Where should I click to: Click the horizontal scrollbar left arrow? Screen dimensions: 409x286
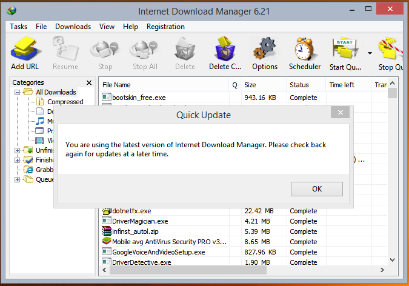tap(104, 270)
